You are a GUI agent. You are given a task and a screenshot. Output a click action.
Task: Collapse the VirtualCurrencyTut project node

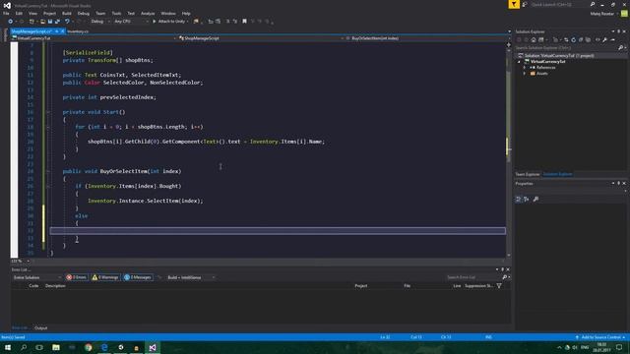[519, 62]
